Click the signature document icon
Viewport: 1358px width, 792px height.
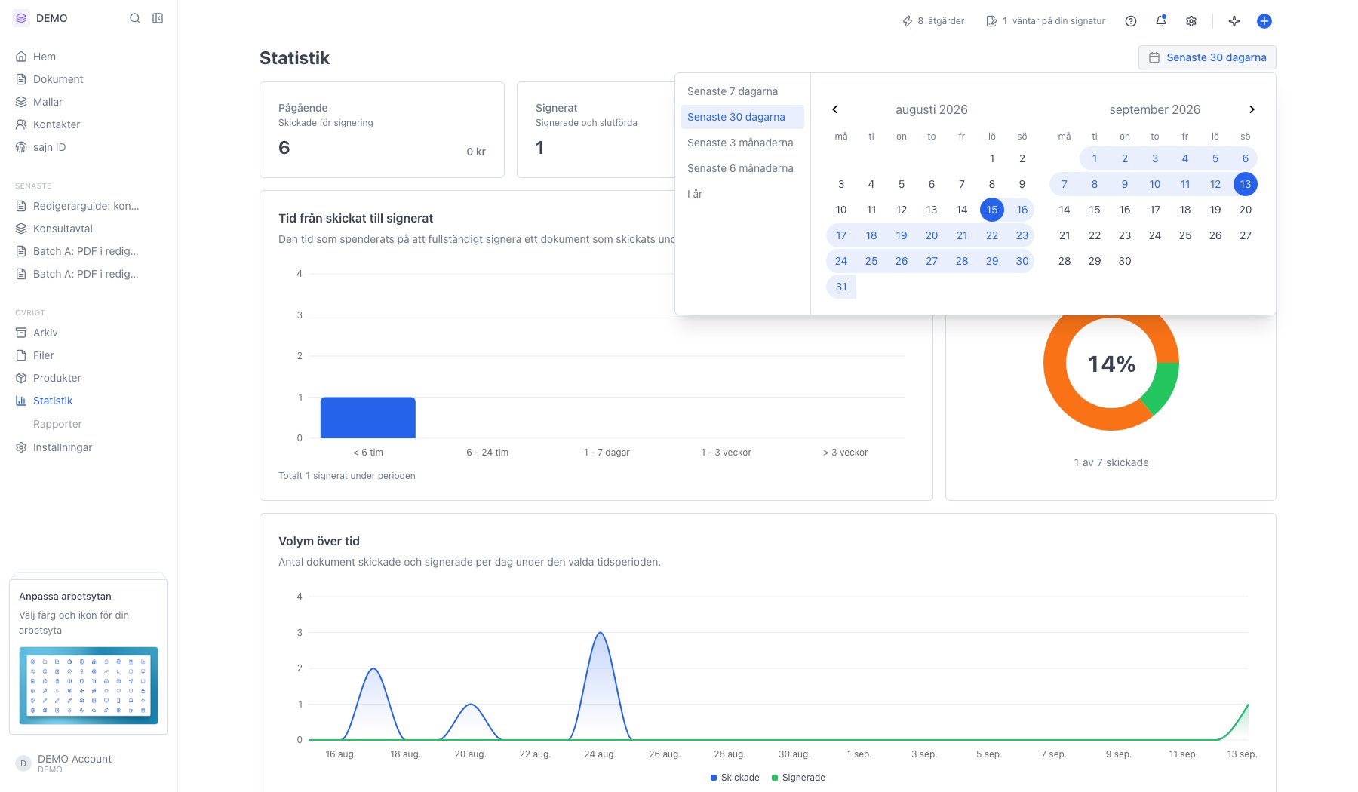point(991,21)
